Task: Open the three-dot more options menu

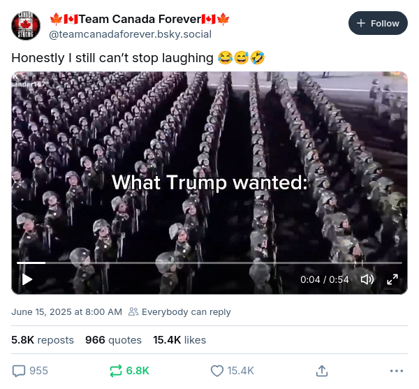Action: (x=397, y=371)
